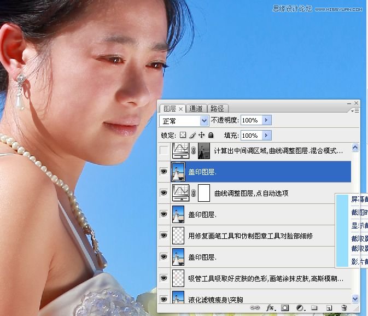The height and width of the screenshot is (316, 368).
Task: Switch to the 通道 tab
Action: pos(196,109)
